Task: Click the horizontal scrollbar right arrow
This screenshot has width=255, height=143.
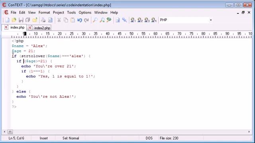Action: coord(249,131)
